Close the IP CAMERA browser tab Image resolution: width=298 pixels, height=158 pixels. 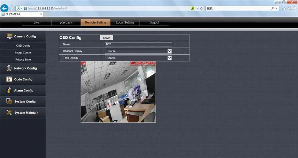tap(41, 14)
